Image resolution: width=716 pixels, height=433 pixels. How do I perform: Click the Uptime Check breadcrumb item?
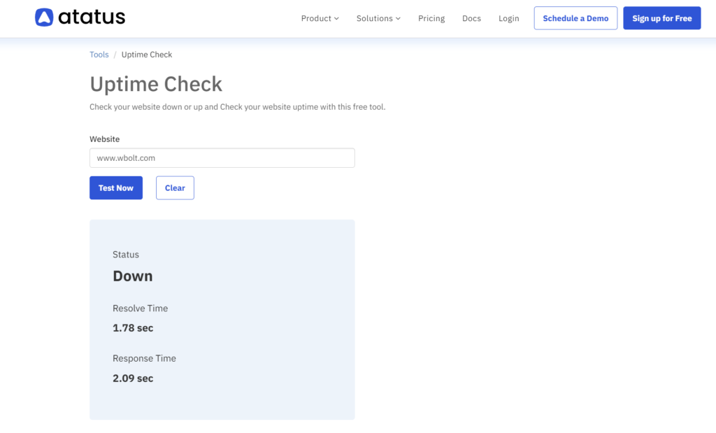click(x=147, y=55)
